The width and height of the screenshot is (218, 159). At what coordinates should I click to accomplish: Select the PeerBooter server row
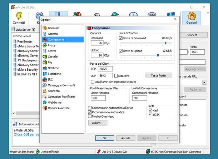pos(26,41)
